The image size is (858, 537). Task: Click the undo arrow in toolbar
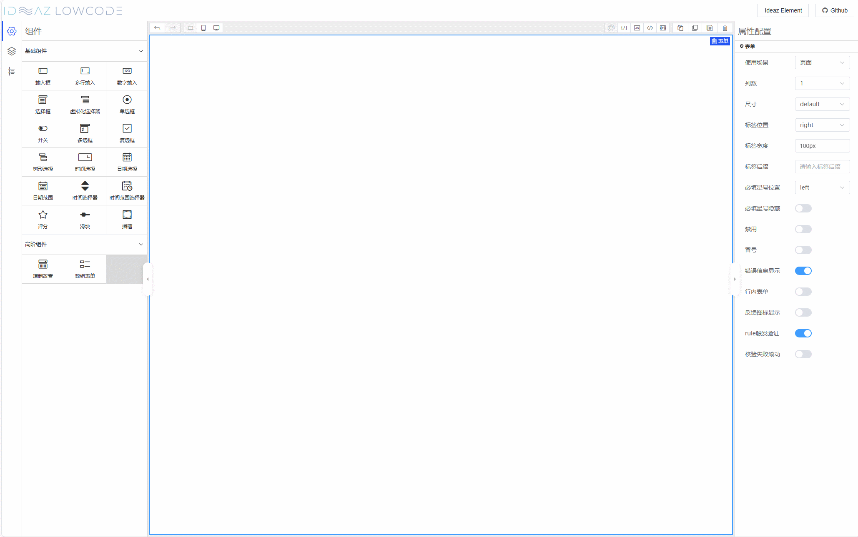[157, 28]
